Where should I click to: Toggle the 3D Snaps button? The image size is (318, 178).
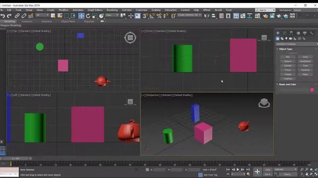pyautogui.click(x=145, y=16)
